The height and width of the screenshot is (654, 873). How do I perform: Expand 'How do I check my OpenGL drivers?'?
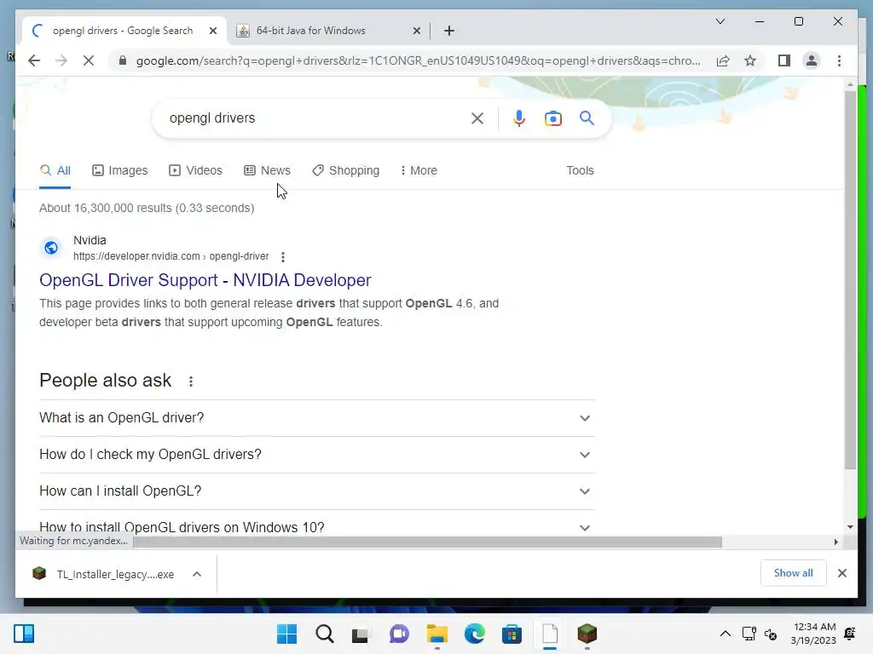pyautogui.click(x=317, y=455)
